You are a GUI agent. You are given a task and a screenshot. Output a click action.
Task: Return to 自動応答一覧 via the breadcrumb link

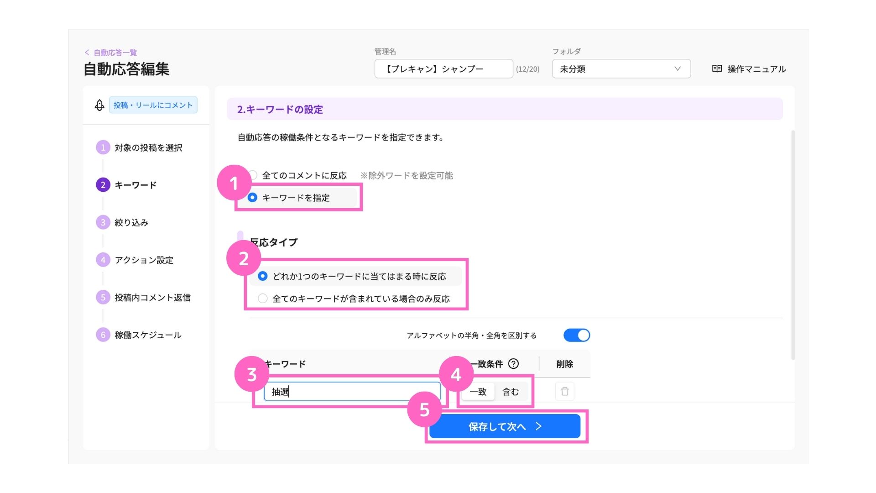click(x=115, y=52)
